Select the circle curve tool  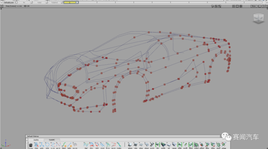47,145
